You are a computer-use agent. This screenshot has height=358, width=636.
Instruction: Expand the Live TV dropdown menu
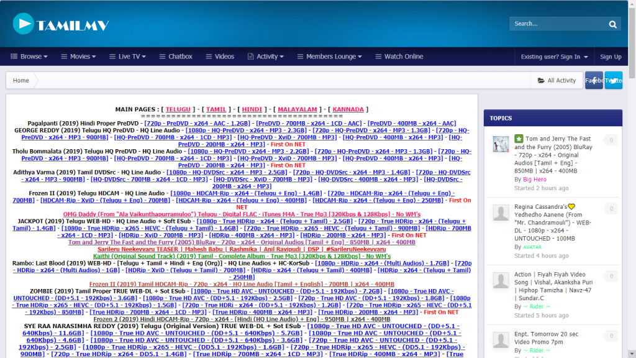(127, 57)
